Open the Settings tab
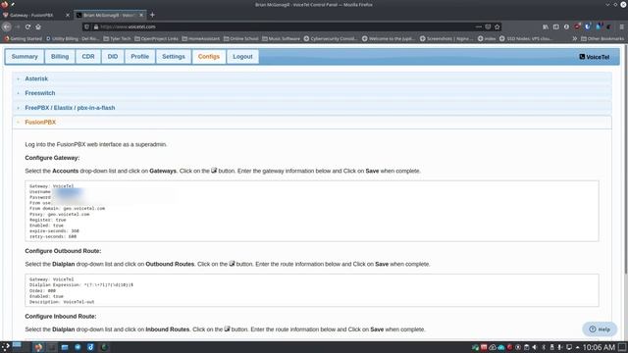This screenshot has width=628, height=353. (x=174, y=57)
